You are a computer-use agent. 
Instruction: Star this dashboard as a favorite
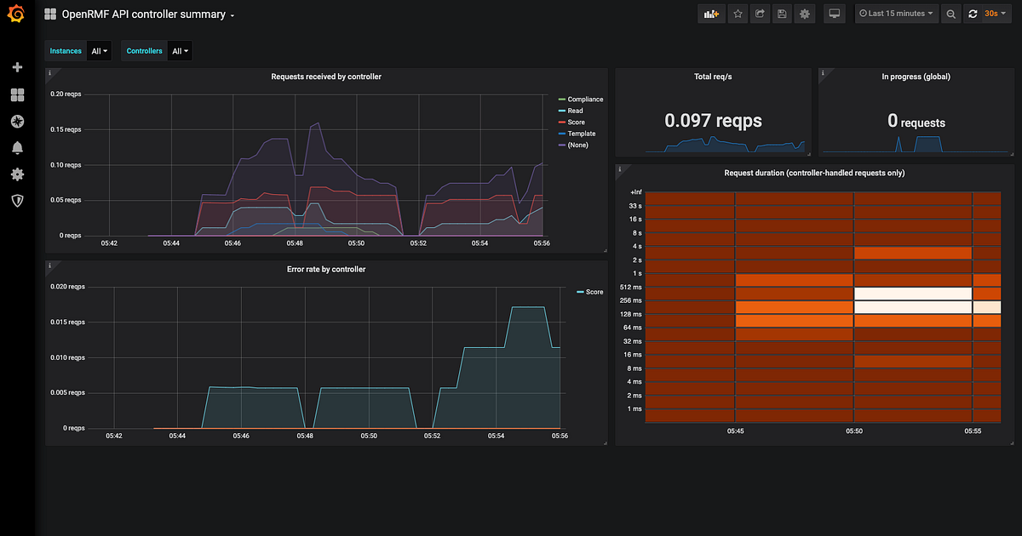738,13
